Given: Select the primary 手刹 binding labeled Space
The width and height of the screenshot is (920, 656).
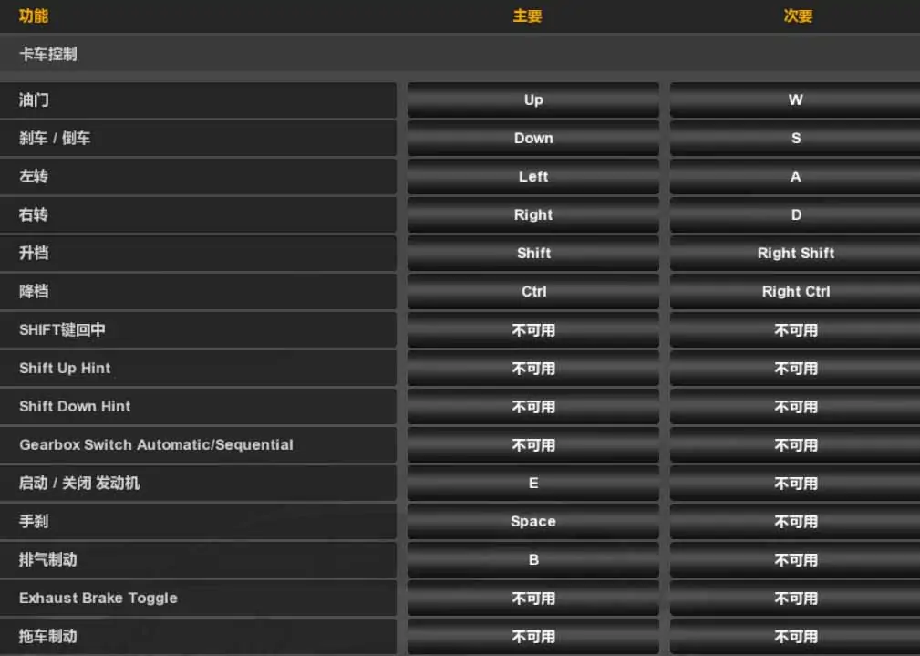Looking at the screenshot, I should point(533,522).
